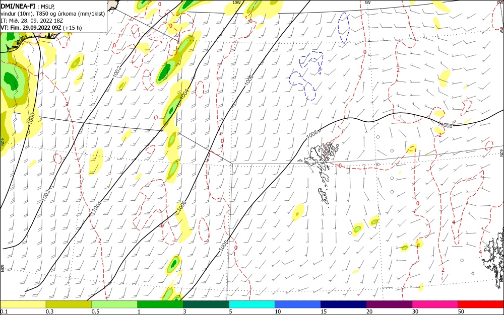Pick the blue 10–15 legend swatch
This screenshot has height=315, width=504.
[298, 304]
